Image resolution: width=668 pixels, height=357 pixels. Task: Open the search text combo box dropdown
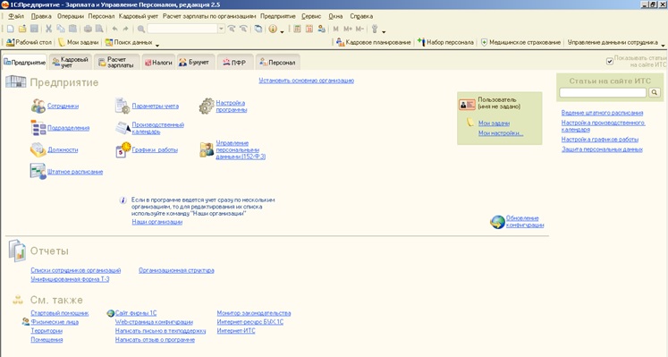click(x=221, y=29)
